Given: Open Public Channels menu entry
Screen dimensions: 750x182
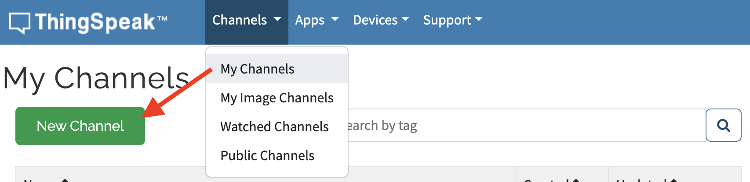Looking at the screenshot, I should pyautogui.click(x=267, y=155).
